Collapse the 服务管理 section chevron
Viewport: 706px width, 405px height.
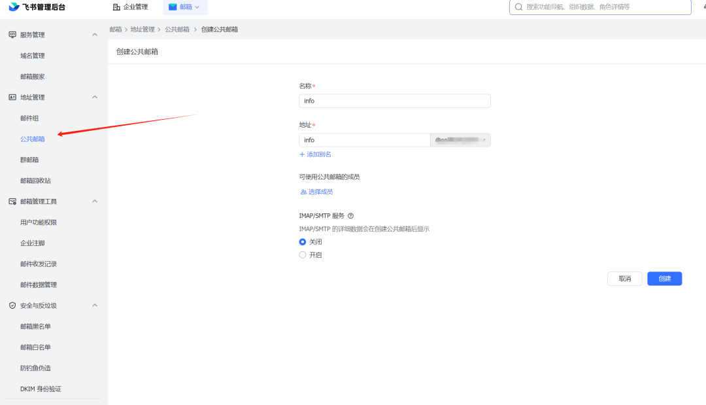coord(95,35)
